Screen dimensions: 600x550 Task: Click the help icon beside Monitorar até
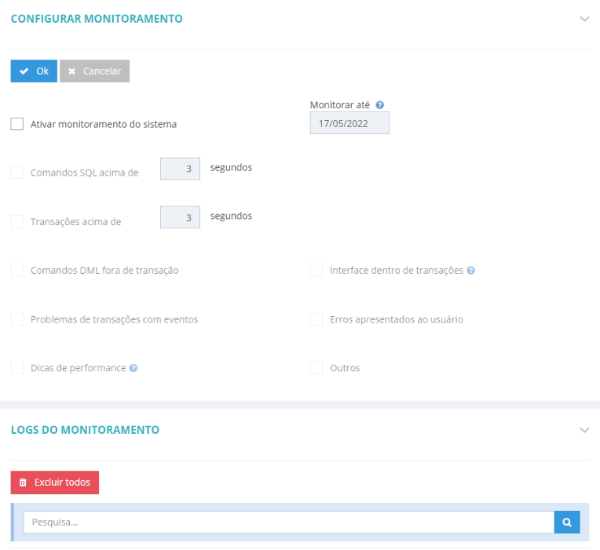click(x=379, y=105)
